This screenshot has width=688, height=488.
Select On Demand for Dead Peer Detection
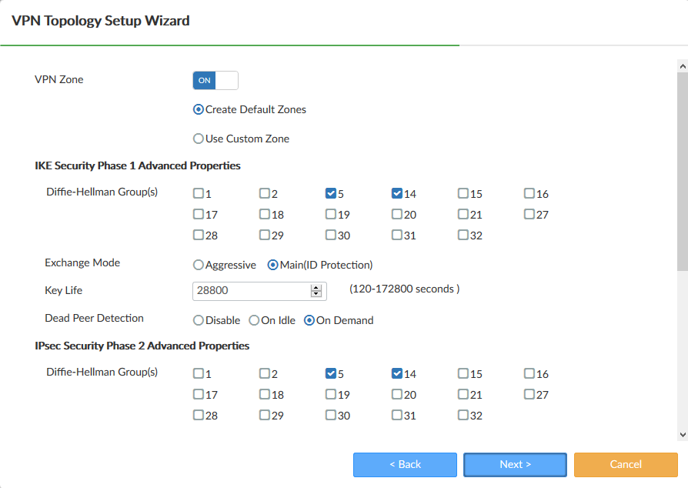pos(309,320)
